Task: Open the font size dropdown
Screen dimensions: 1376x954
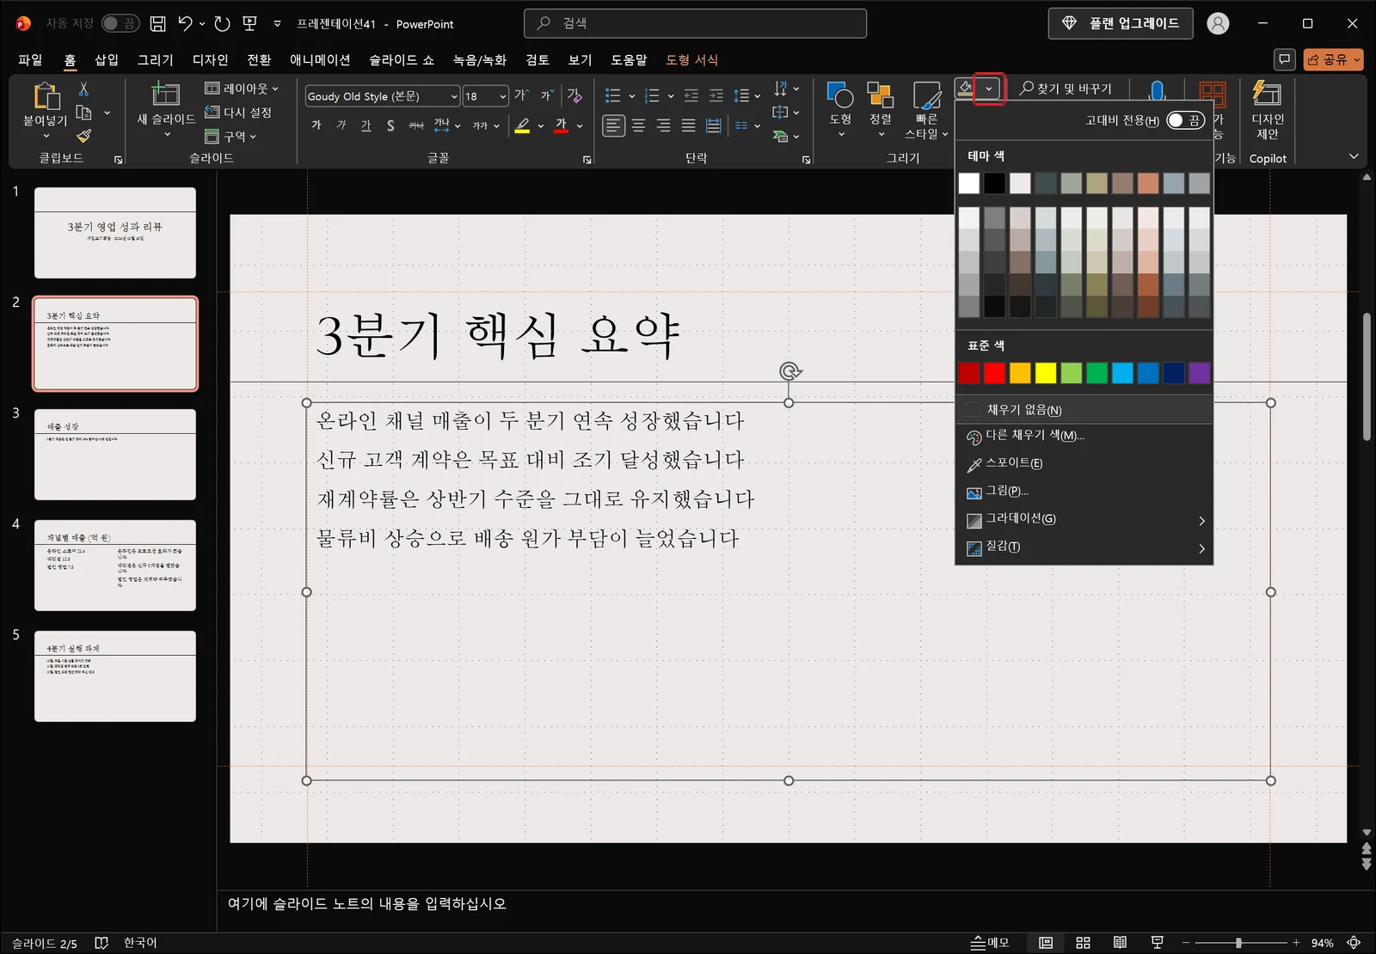Action: 503,96
